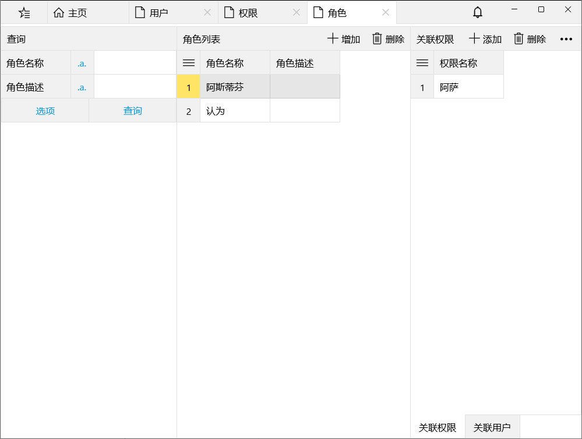Toggle match mode for 角色描述 filter
582x439 pixels.
[x=82, y=87]
